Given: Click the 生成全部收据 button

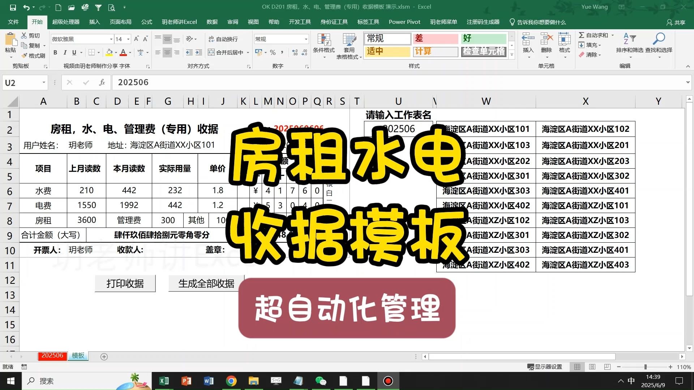Looking at the screenshot, I should click(206, 283).
